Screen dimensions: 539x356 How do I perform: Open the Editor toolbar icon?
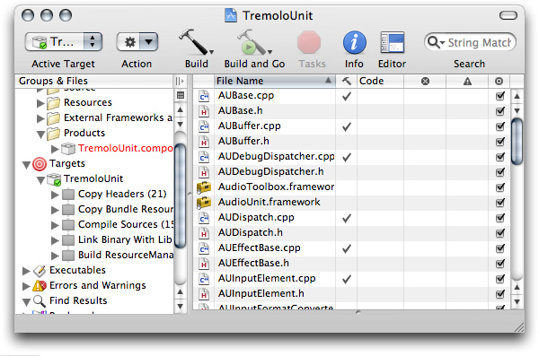(392, 42)
